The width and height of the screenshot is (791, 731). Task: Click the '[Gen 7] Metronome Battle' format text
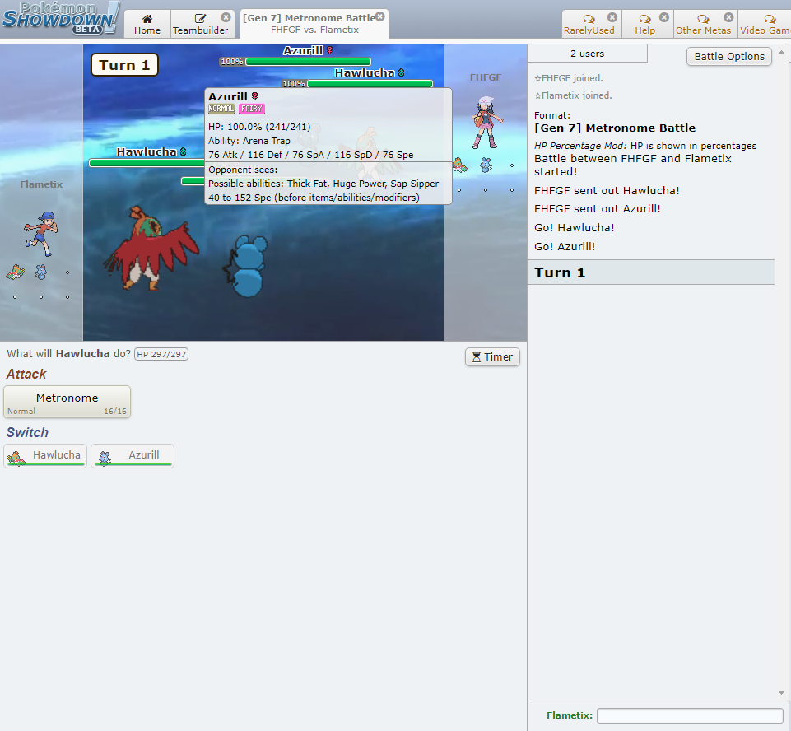pyautogui.click(x=614, y=128)
